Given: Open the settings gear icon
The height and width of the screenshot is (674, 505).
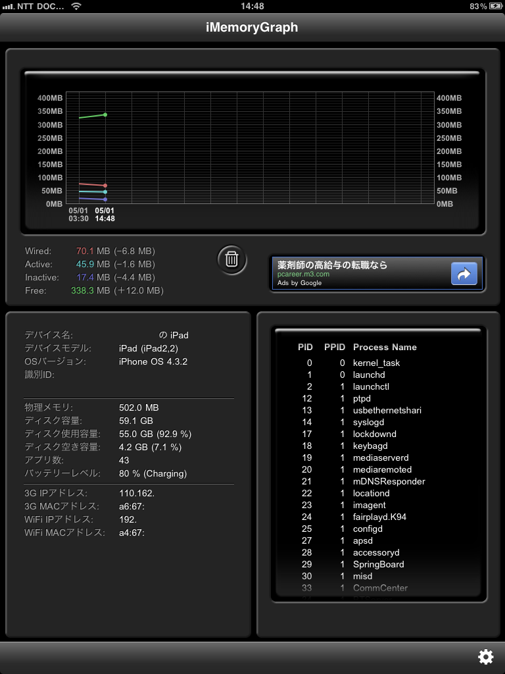Looking at the screenshot, I should point(485,656).
